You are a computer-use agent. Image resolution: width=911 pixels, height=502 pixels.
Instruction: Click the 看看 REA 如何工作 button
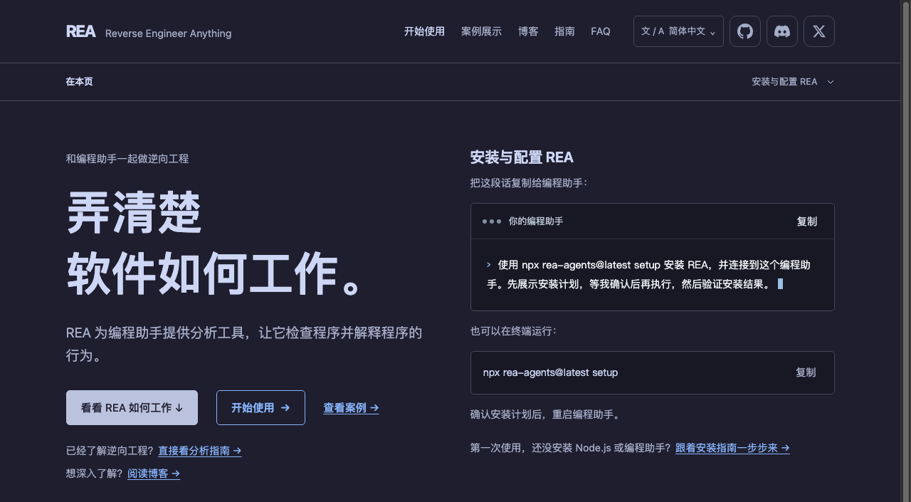[x=132, y=407]
